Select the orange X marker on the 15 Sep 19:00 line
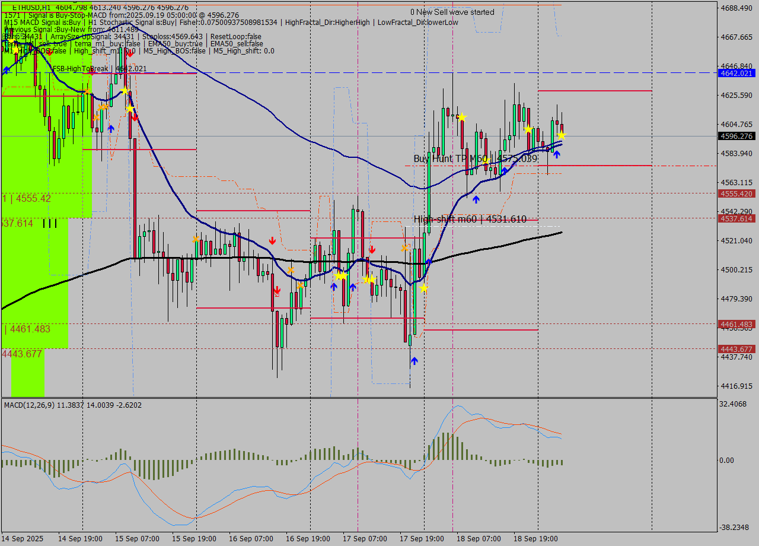Viewport: 759px width, 546px height. tap(196, 239)
